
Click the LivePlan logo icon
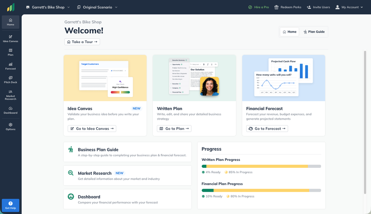click(x=11, y=7)
